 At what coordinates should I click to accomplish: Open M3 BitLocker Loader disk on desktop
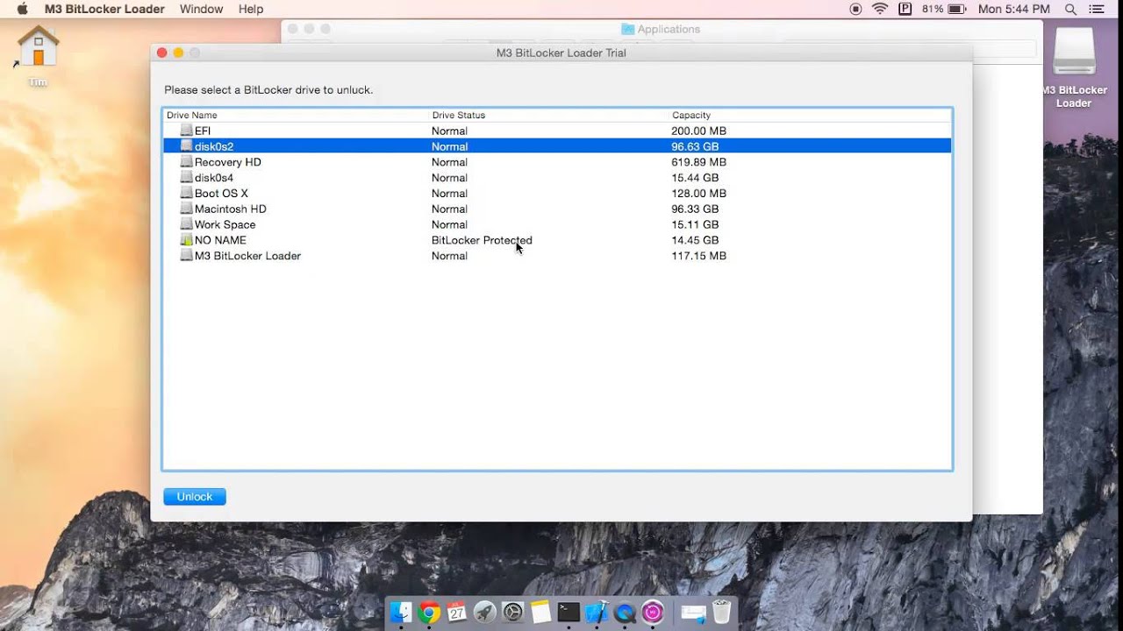pyautogui.click(x=1074, y=52)
